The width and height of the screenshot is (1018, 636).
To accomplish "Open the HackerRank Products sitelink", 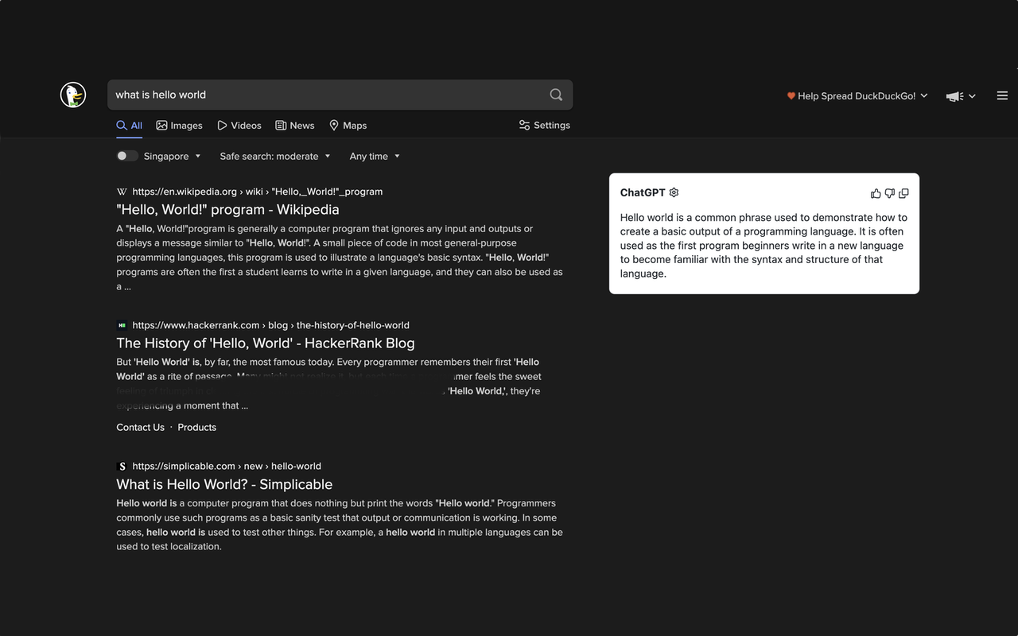I will point(197,428).
